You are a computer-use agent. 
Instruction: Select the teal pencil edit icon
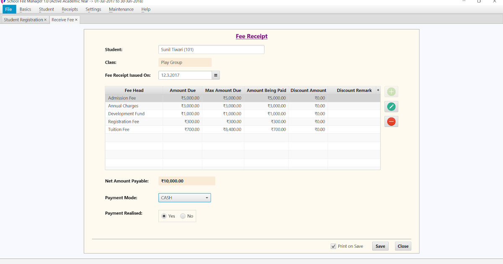391,106
